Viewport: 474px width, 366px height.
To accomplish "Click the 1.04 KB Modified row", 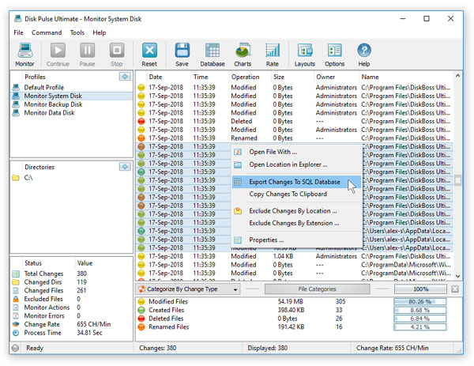I will point(294,256).
